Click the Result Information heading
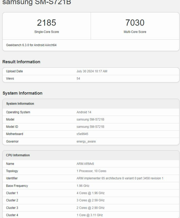Viewport: 180px width, 218px height. 21,62
